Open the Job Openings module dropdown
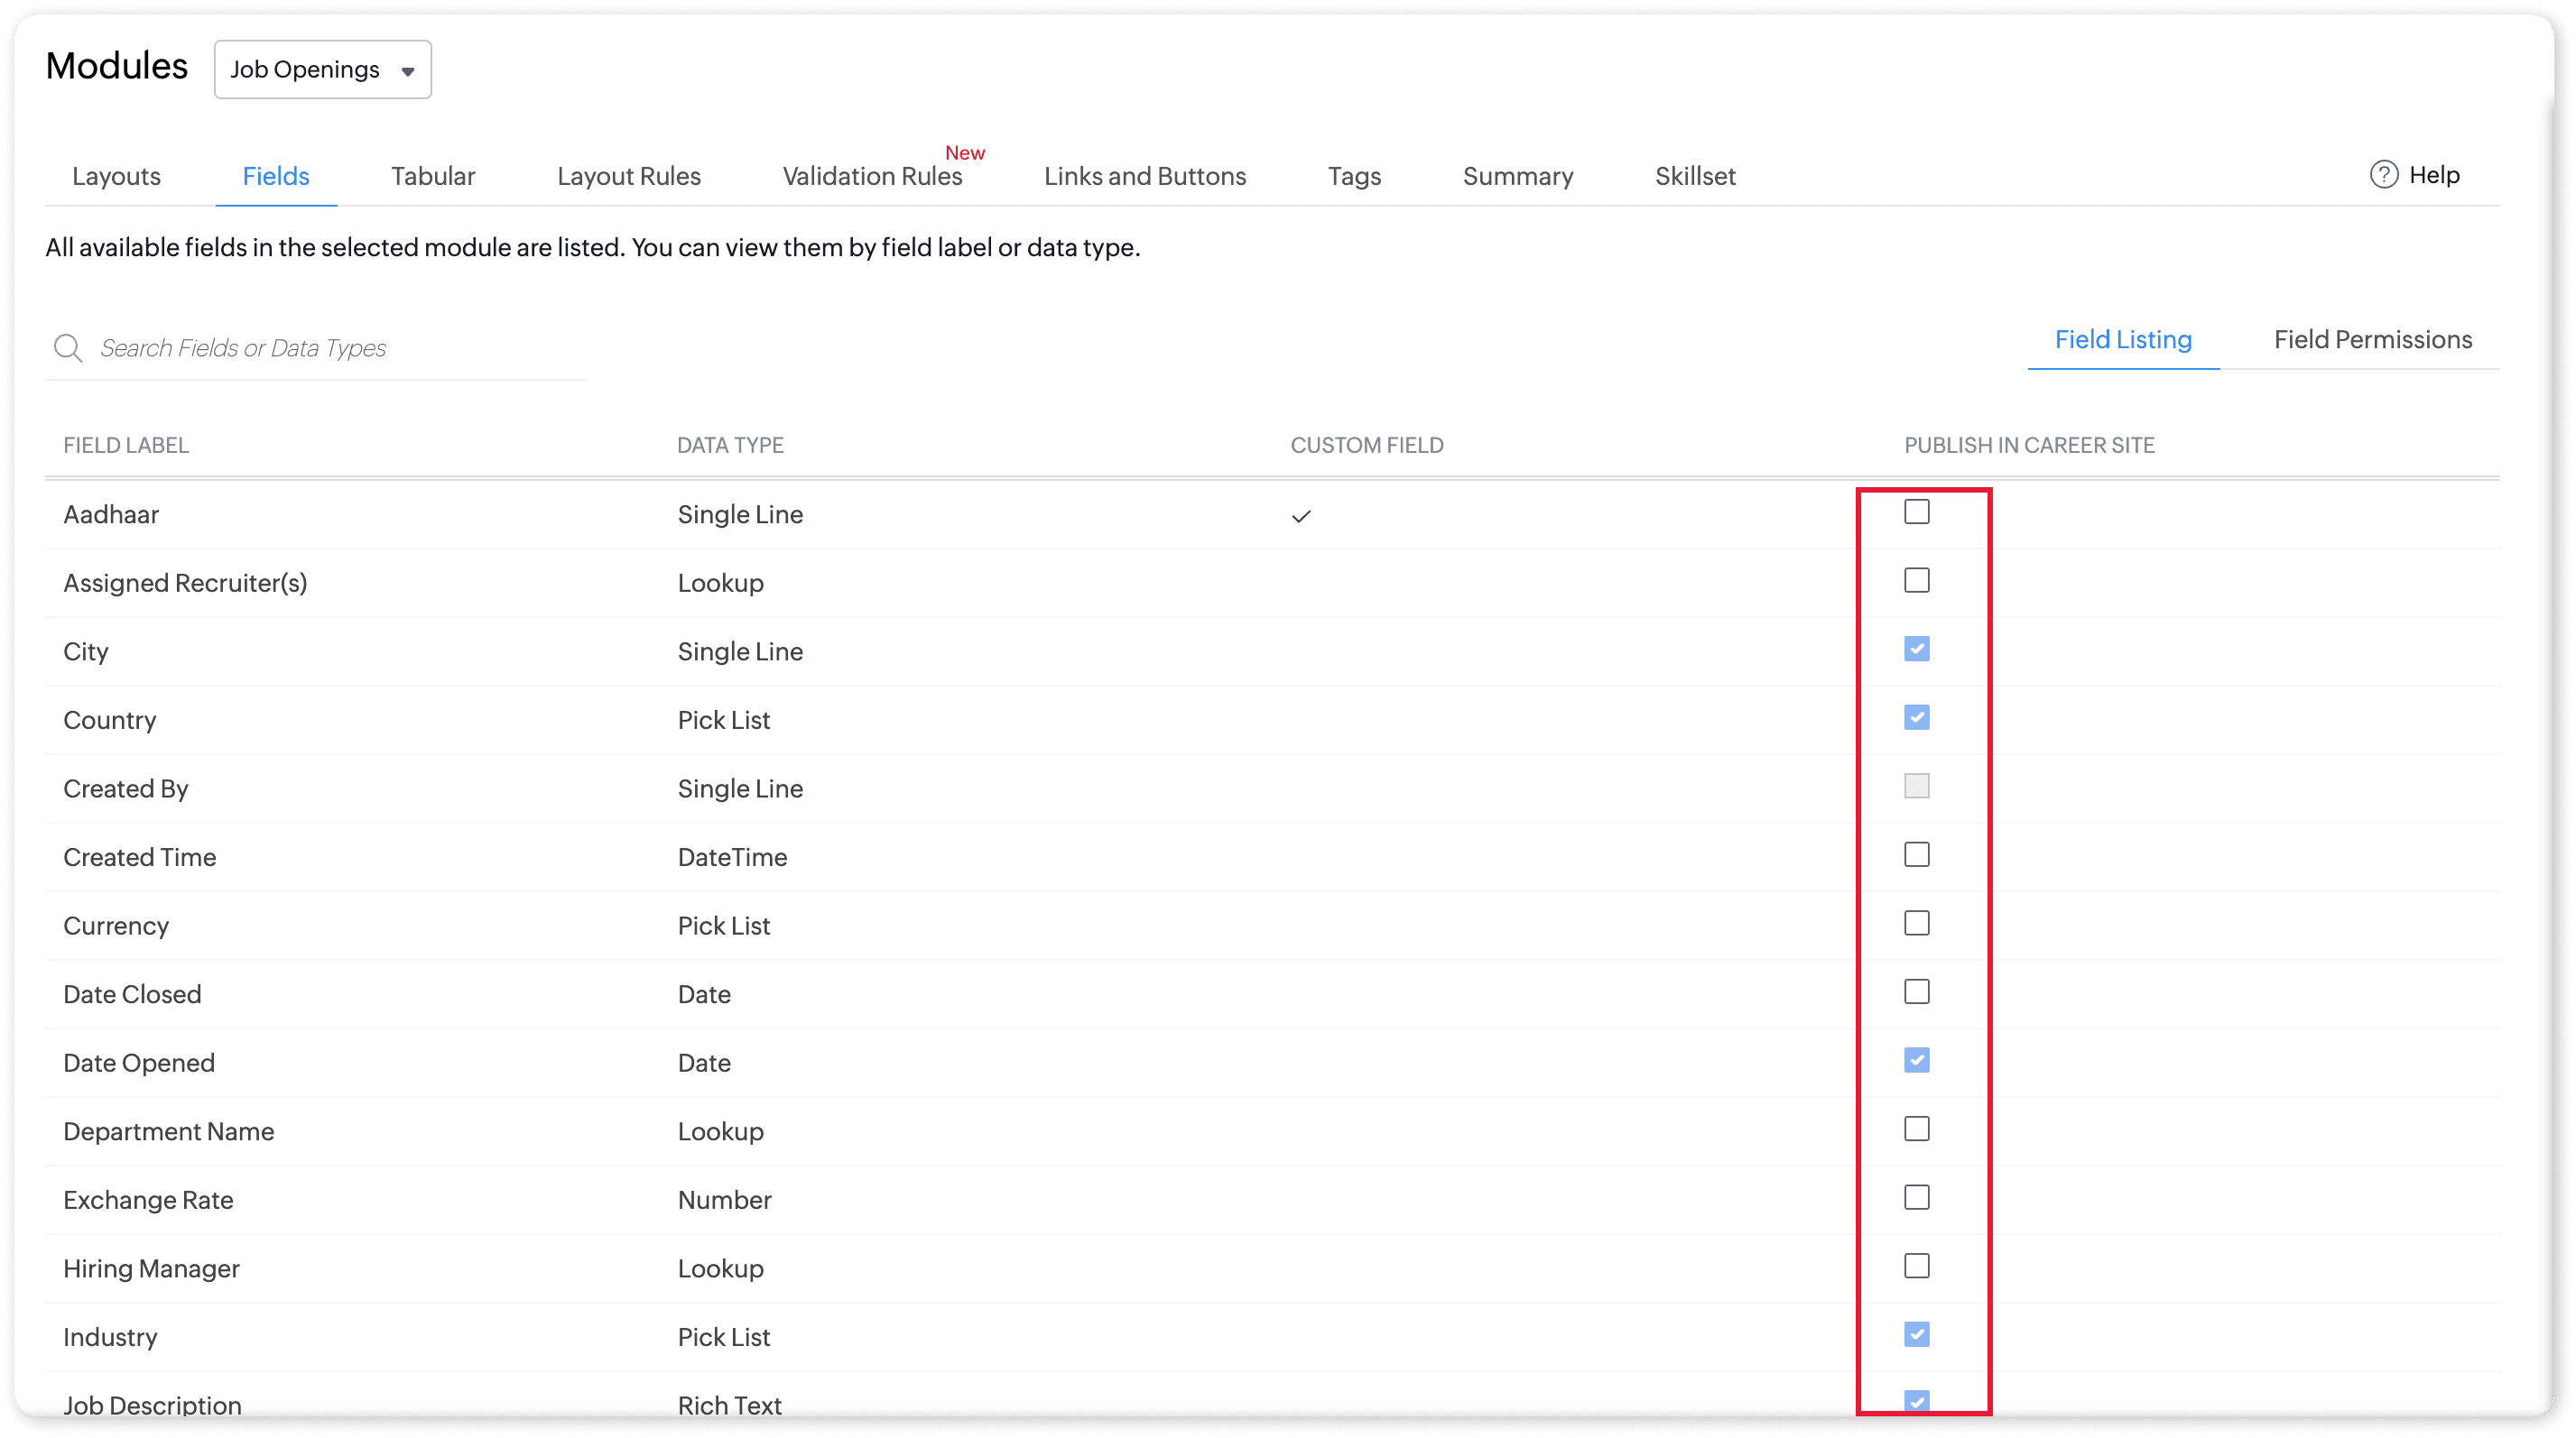The image size is (2576, 1438). [x=322, y=70]
